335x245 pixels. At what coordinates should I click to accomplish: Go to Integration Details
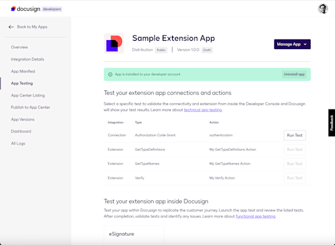click(27, 59)
